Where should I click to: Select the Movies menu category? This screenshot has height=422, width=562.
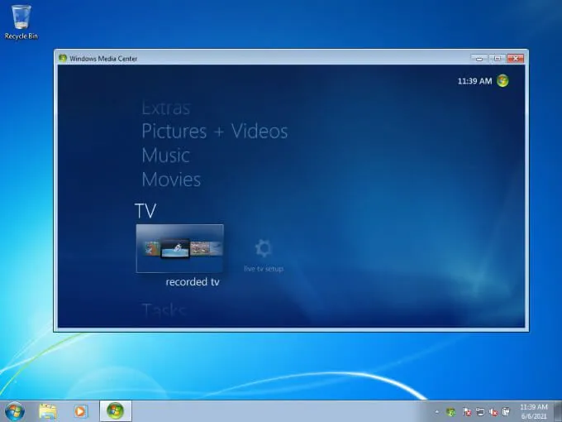pos(171,180)
